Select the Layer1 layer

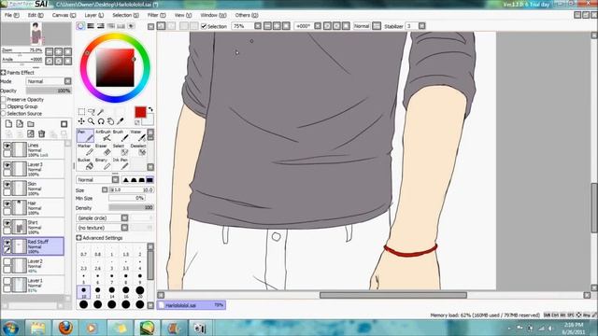point(33,285)
